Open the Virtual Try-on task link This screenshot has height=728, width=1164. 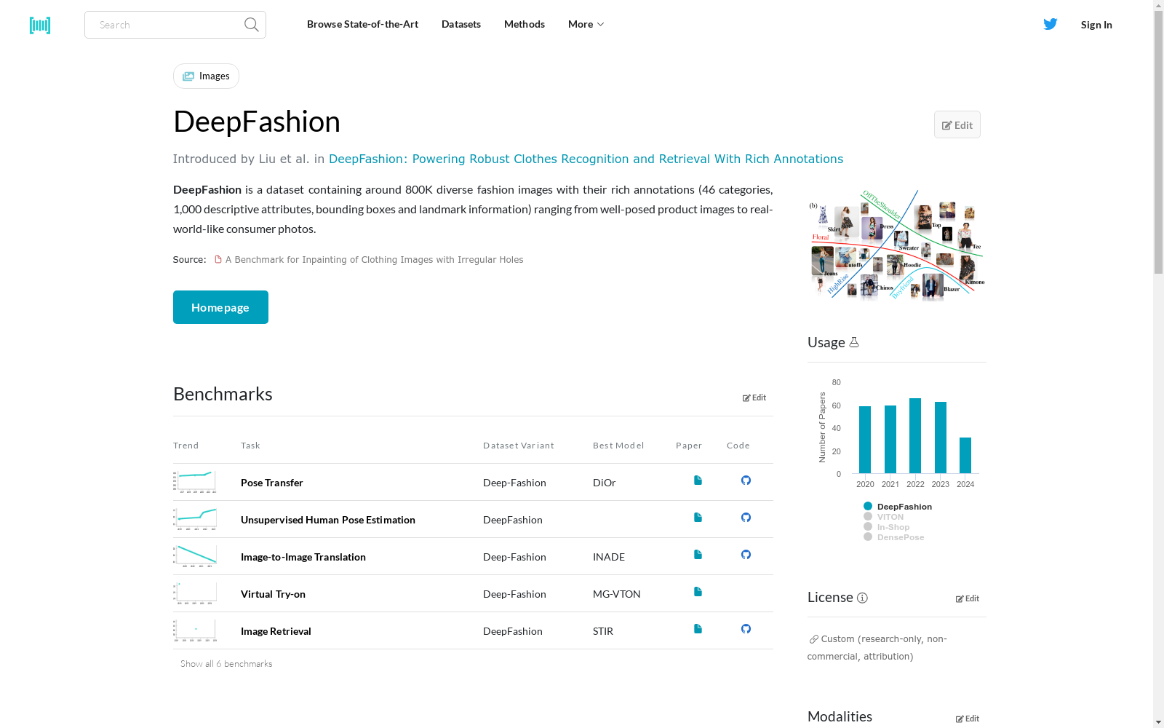[x=273, y=594]
